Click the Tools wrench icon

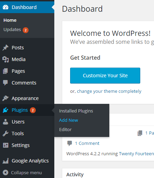click(x=5, y=133)
